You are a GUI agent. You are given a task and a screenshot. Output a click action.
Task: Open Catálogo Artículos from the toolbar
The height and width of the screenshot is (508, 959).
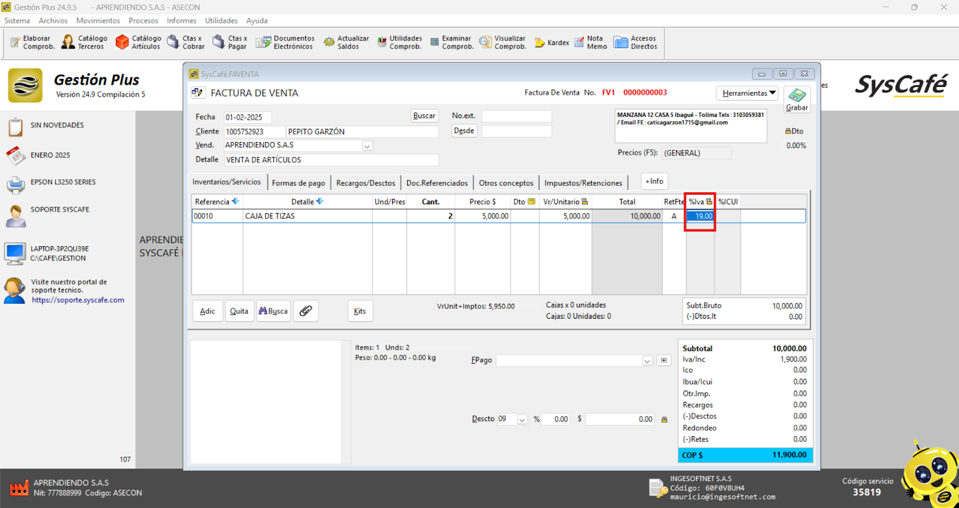138,43
